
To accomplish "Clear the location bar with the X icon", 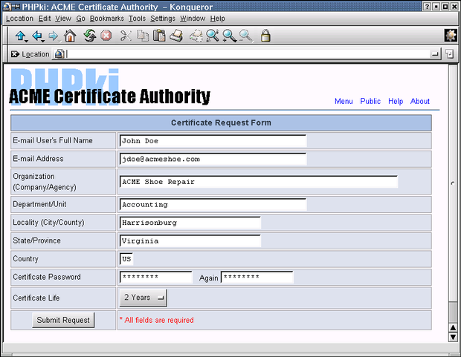I will click(x=15, y=54).
